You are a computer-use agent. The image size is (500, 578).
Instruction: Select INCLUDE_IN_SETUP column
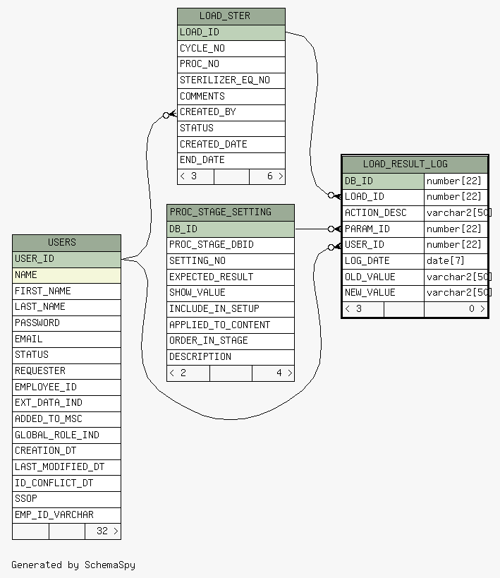coord(231,309)
